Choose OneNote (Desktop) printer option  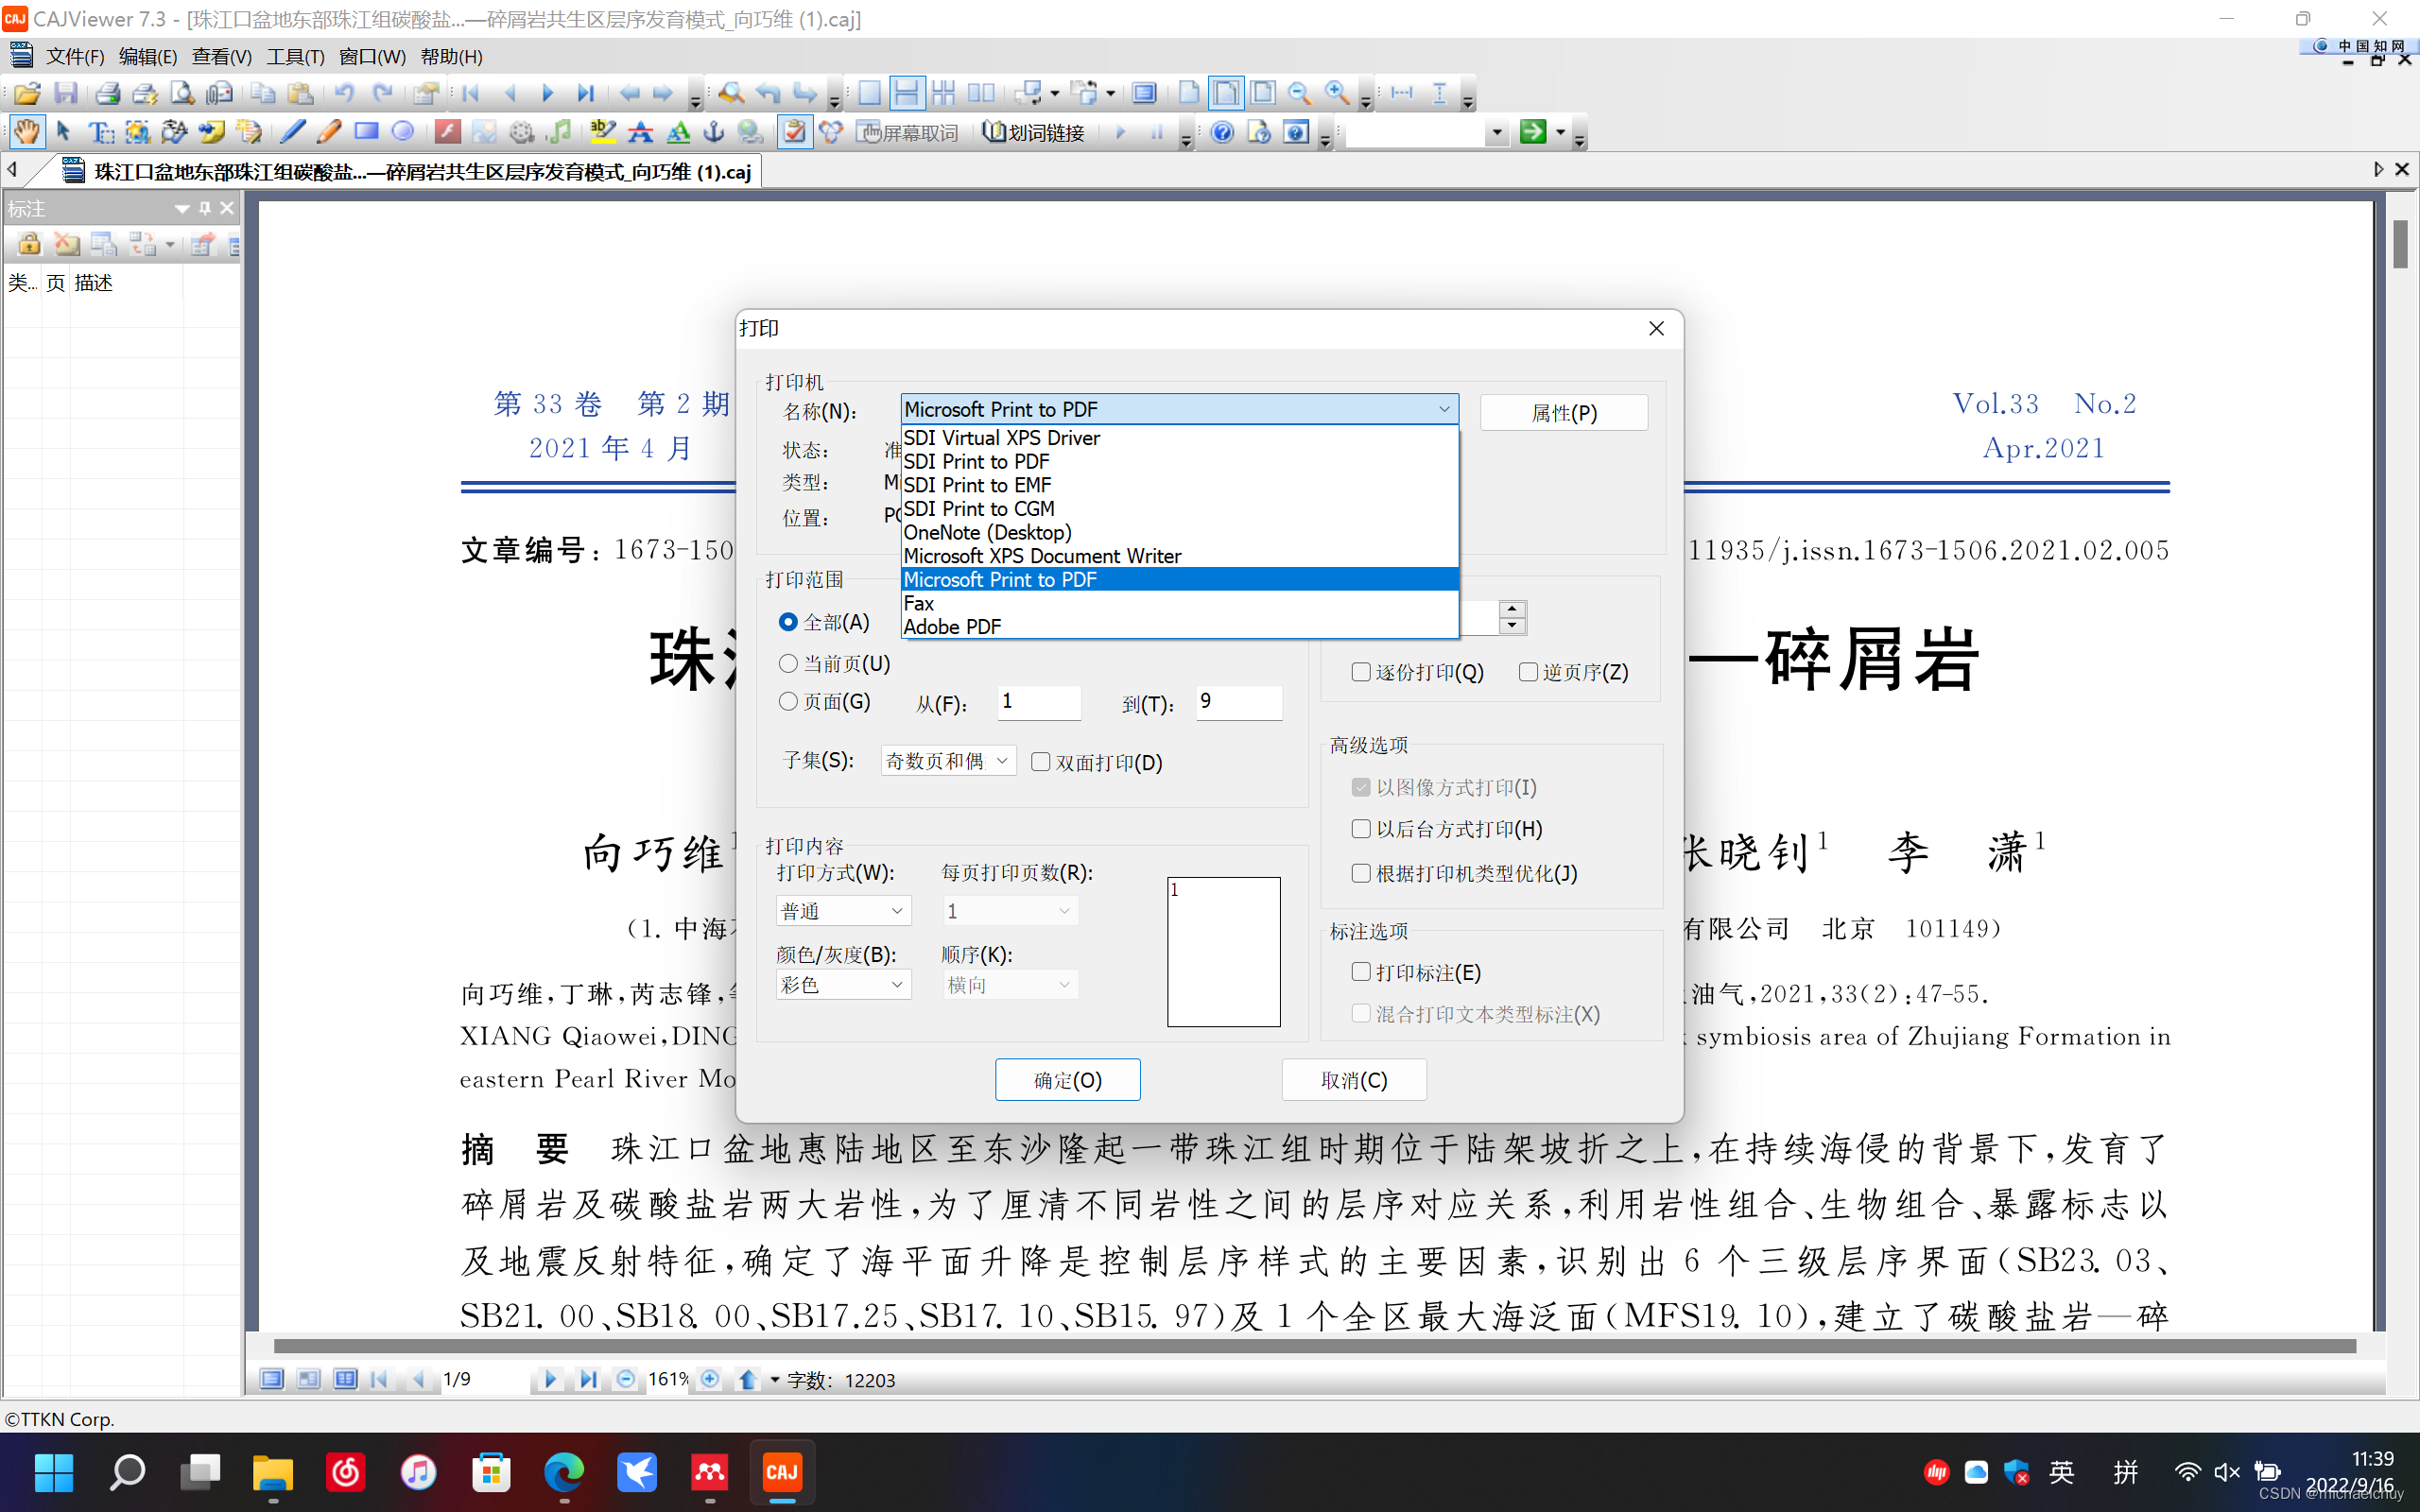pyautogui.click(x=1179, y=532)
